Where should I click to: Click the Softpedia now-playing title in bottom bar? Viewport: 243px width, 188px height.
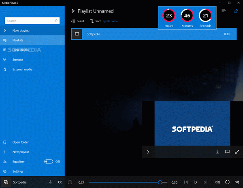click(20, 182)
